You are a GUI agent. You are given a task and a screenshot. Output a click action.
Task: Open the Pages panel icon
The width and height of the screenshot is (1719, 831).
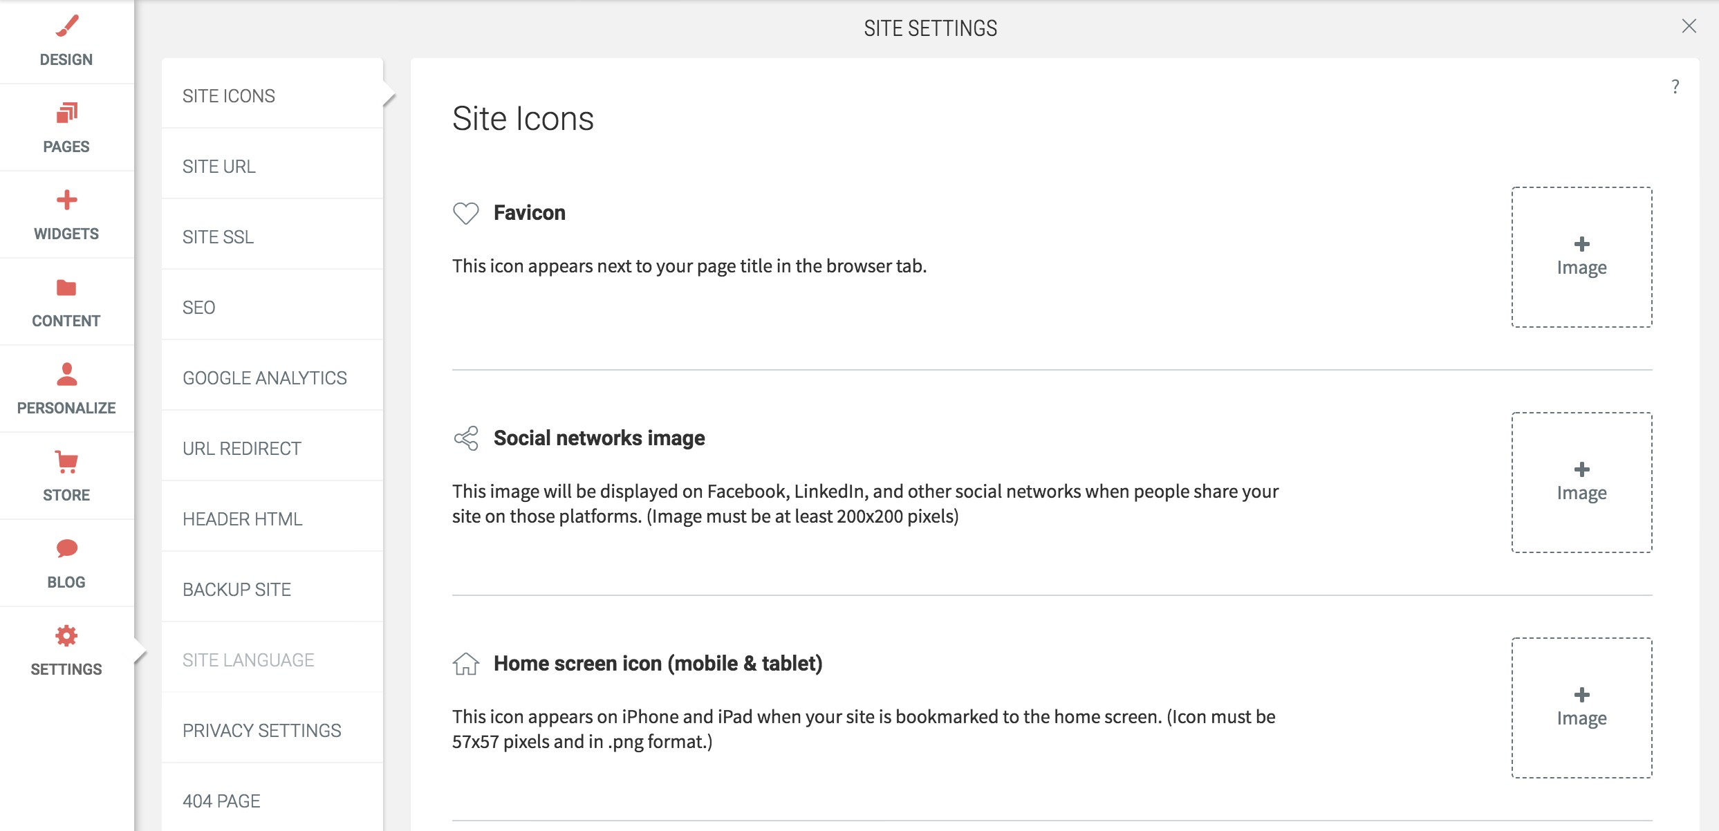click(66, 113)
